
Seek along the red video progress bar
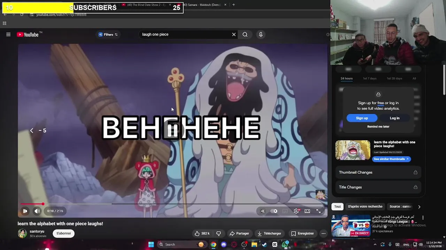(173, 204)
